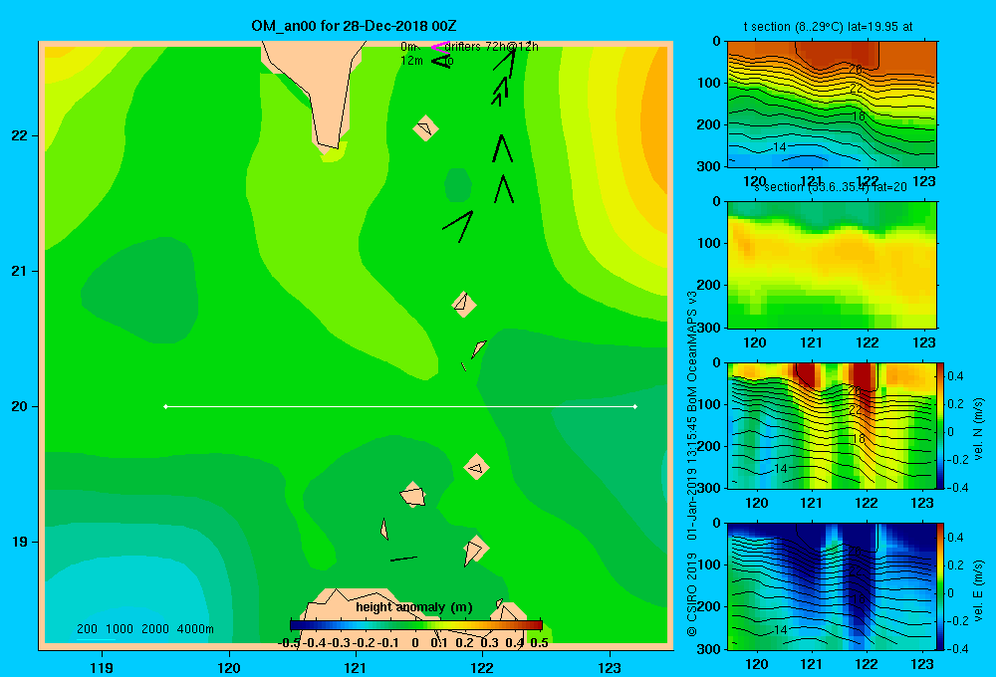
Task: Click the magenta 0m drifter arrow in legend
Action: point(440,47)
